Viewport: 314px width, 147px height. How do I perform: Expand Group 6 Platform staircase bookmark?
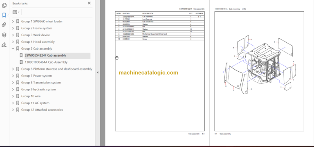[x=13, y=69]
